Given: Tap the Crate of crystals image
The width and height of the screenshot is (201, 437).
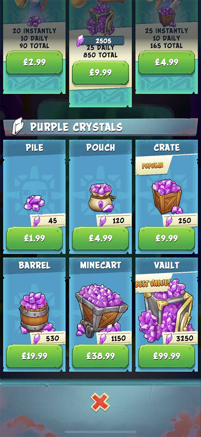Looking at the screenshot, I should click(x=167, y=196).
